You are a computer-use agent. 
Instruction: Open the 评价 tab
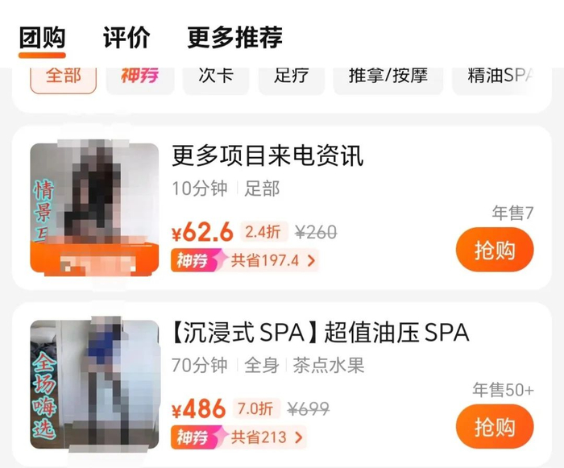[126, 37]
